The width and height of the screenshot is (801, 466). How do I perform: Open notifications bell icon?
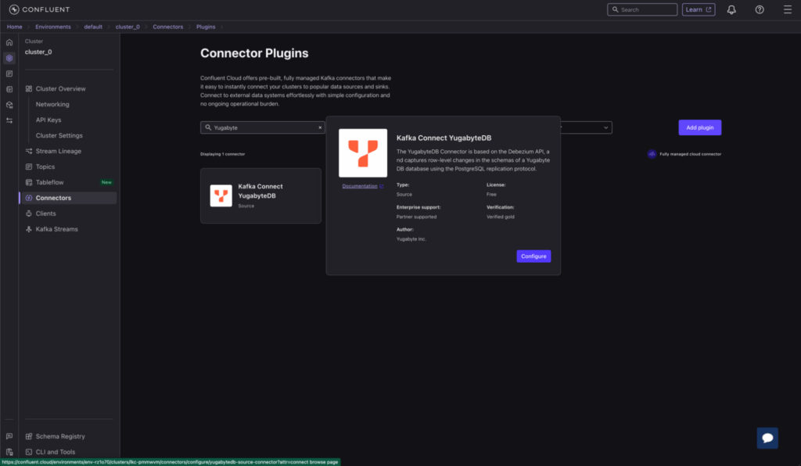point(731,9)
